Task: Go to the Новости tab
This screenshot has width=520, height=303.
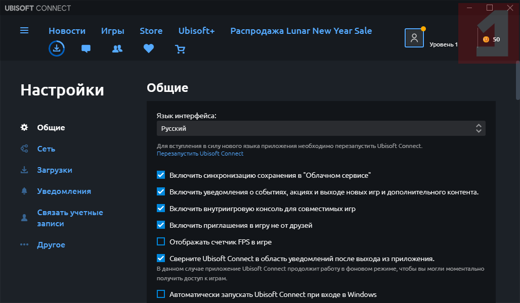Action: (67, 31)
